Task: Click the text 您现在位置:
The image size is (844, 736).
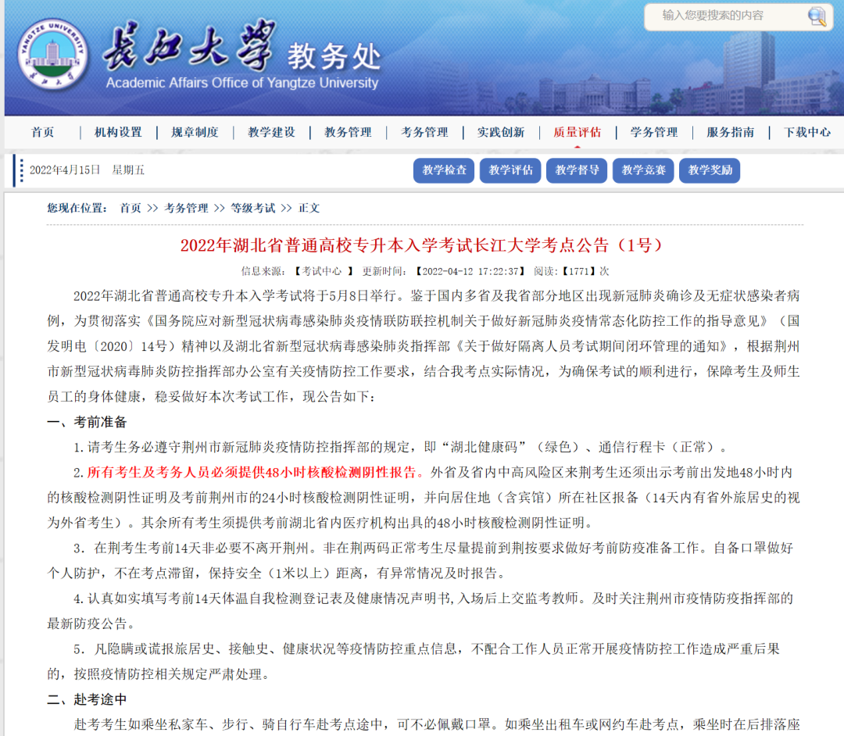Action: 77,208
